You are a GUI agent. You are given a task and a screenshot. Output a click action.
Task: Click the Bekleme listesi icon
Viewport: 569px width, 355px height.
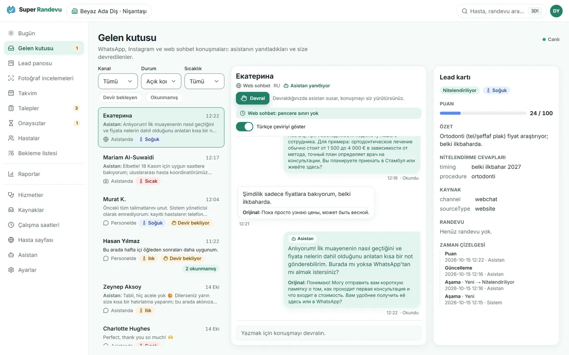coord(11,153)
